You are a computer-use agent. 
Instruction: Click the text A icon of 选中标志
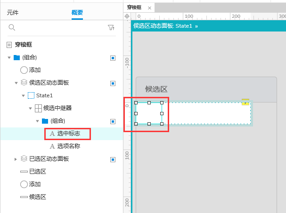click(x=52, y=134)
